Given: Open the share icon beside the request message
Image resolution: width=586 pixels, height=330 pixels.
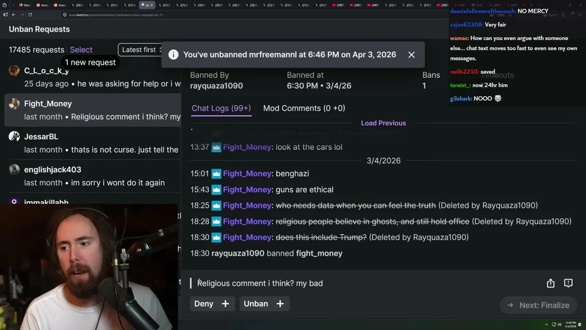Looking at the screenshot, I should pyautogui.click(x=551, y=283).
